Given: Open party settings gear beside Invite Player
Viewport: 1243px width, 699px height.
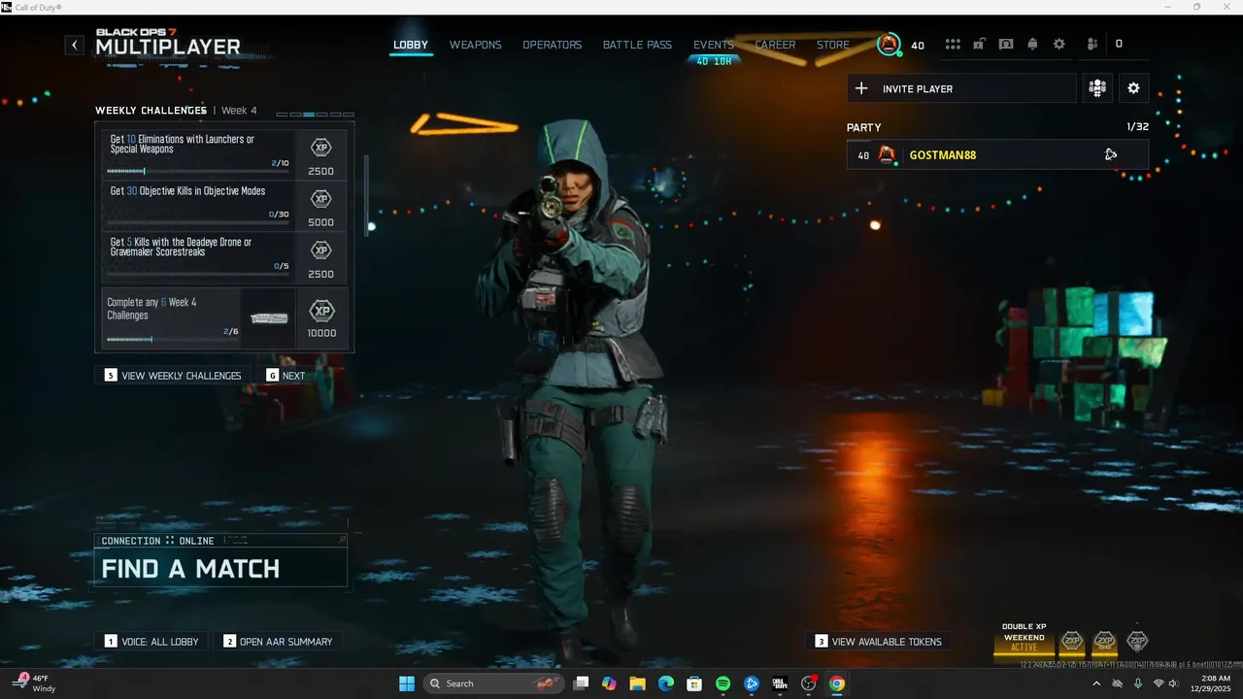Looking at the screenshot, I should click(1133, 88).
